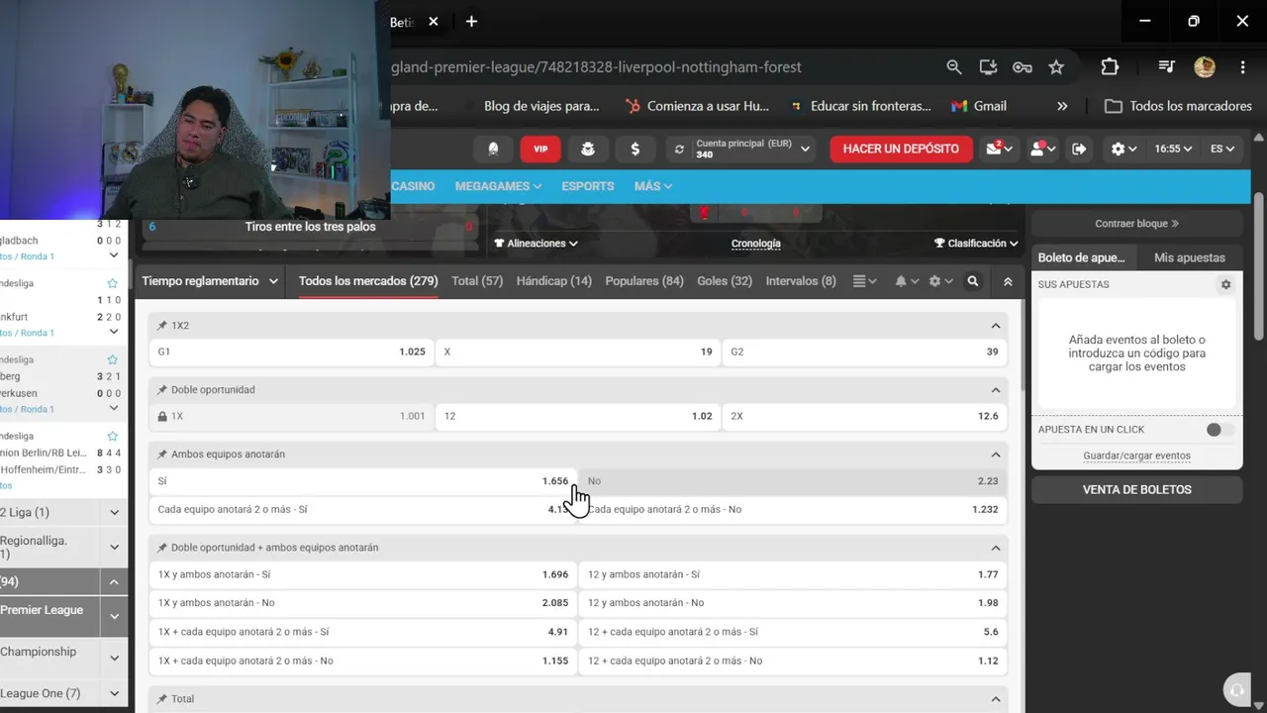
Task: Open the browser password key icon
Action: (x=1023, y=67)
